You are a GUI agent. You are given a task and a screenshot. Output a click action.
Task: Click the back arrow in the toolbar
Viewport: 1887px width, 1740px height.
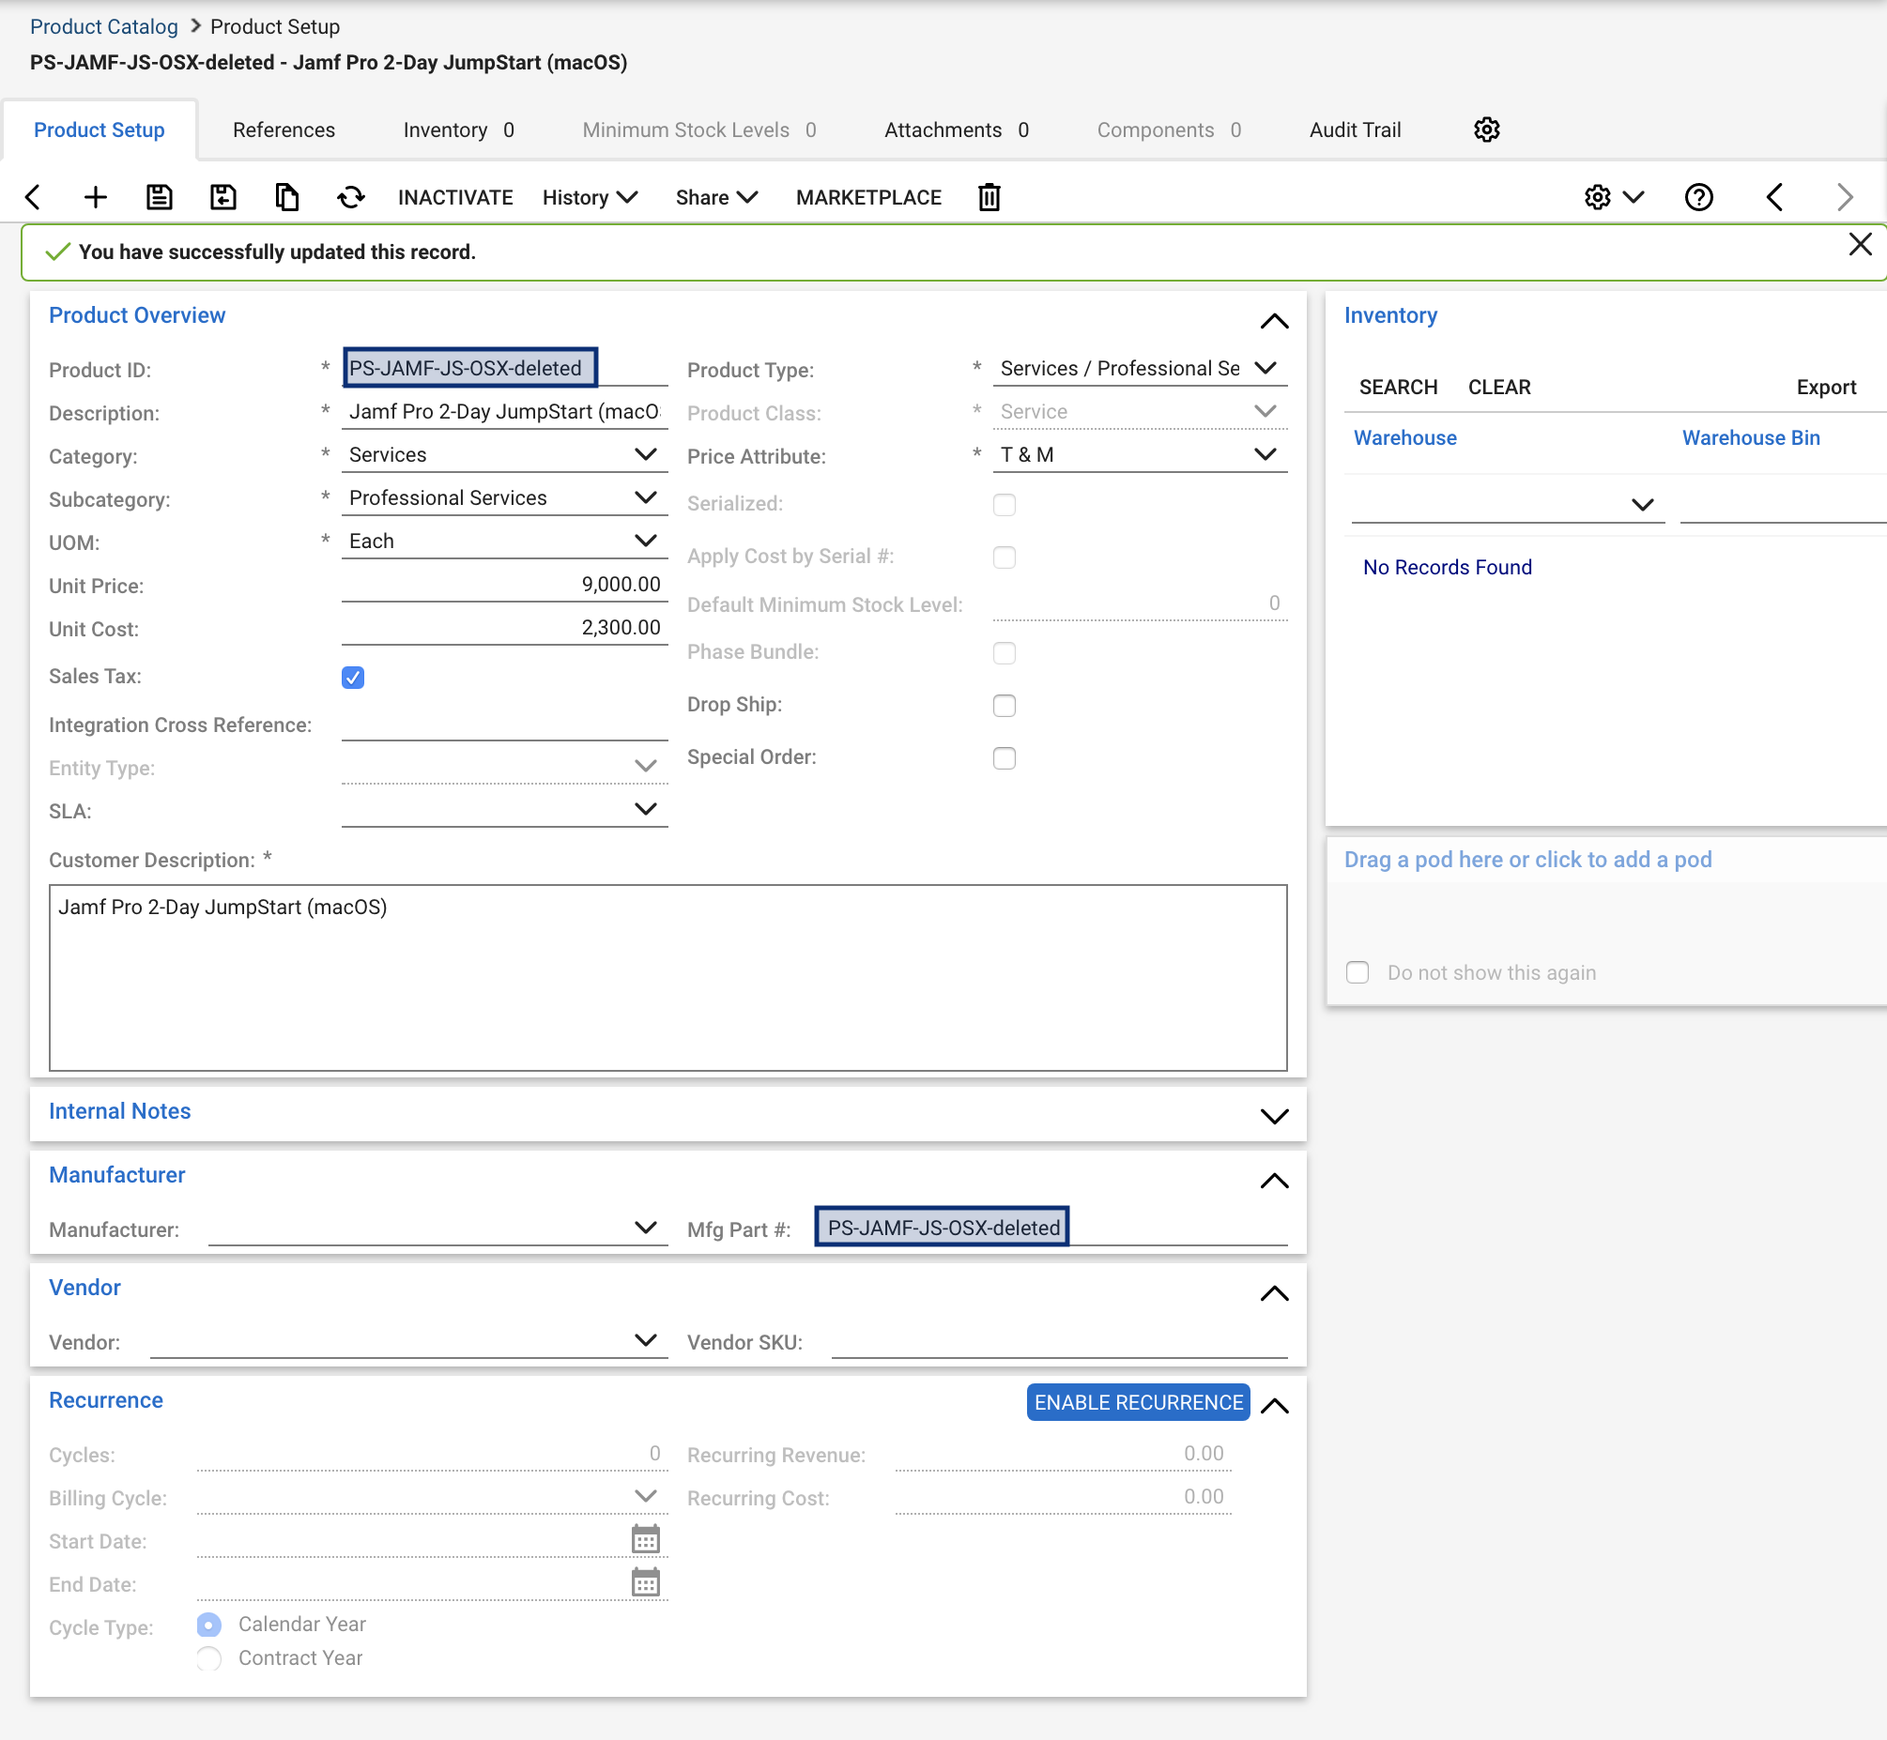(x=33, y=197)
